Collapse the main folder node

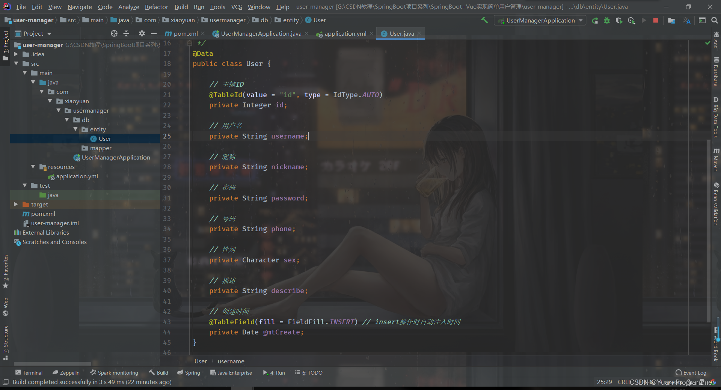coord(24,73)
